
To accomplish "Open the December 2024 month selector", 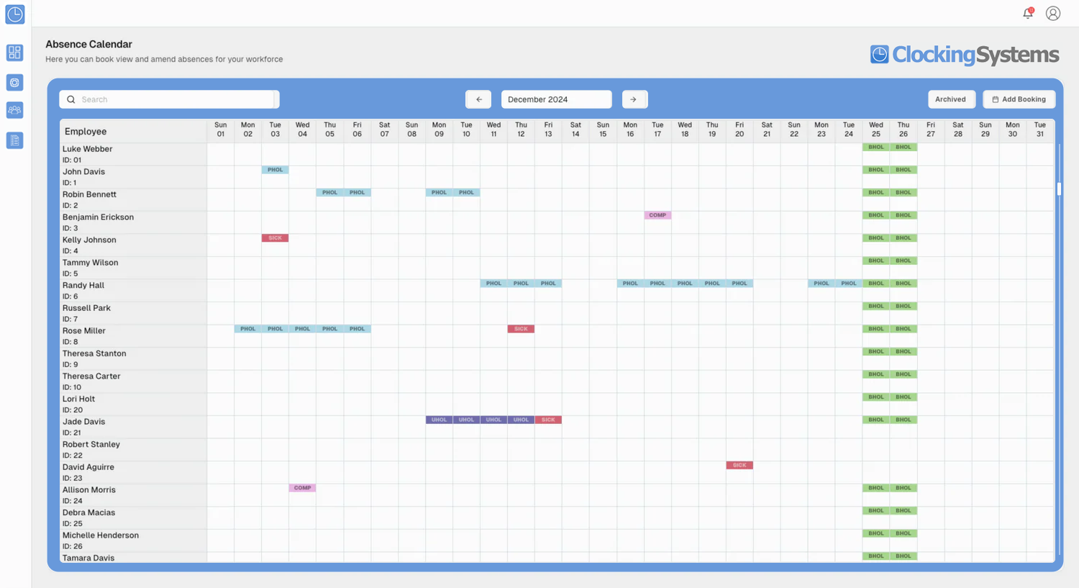I will click(556, 99).
